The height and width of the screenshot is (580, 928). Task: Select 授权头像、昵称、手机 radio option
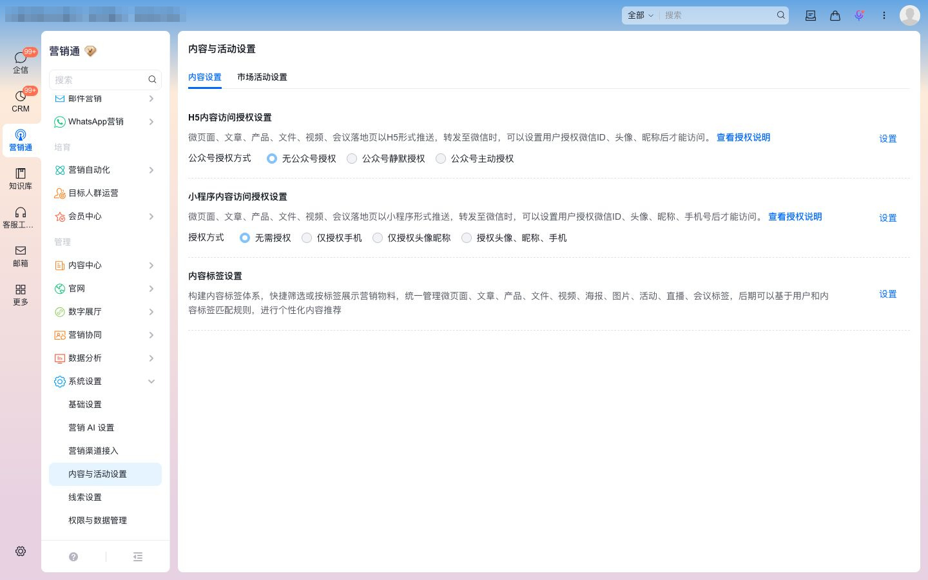[x=467, y=238]
